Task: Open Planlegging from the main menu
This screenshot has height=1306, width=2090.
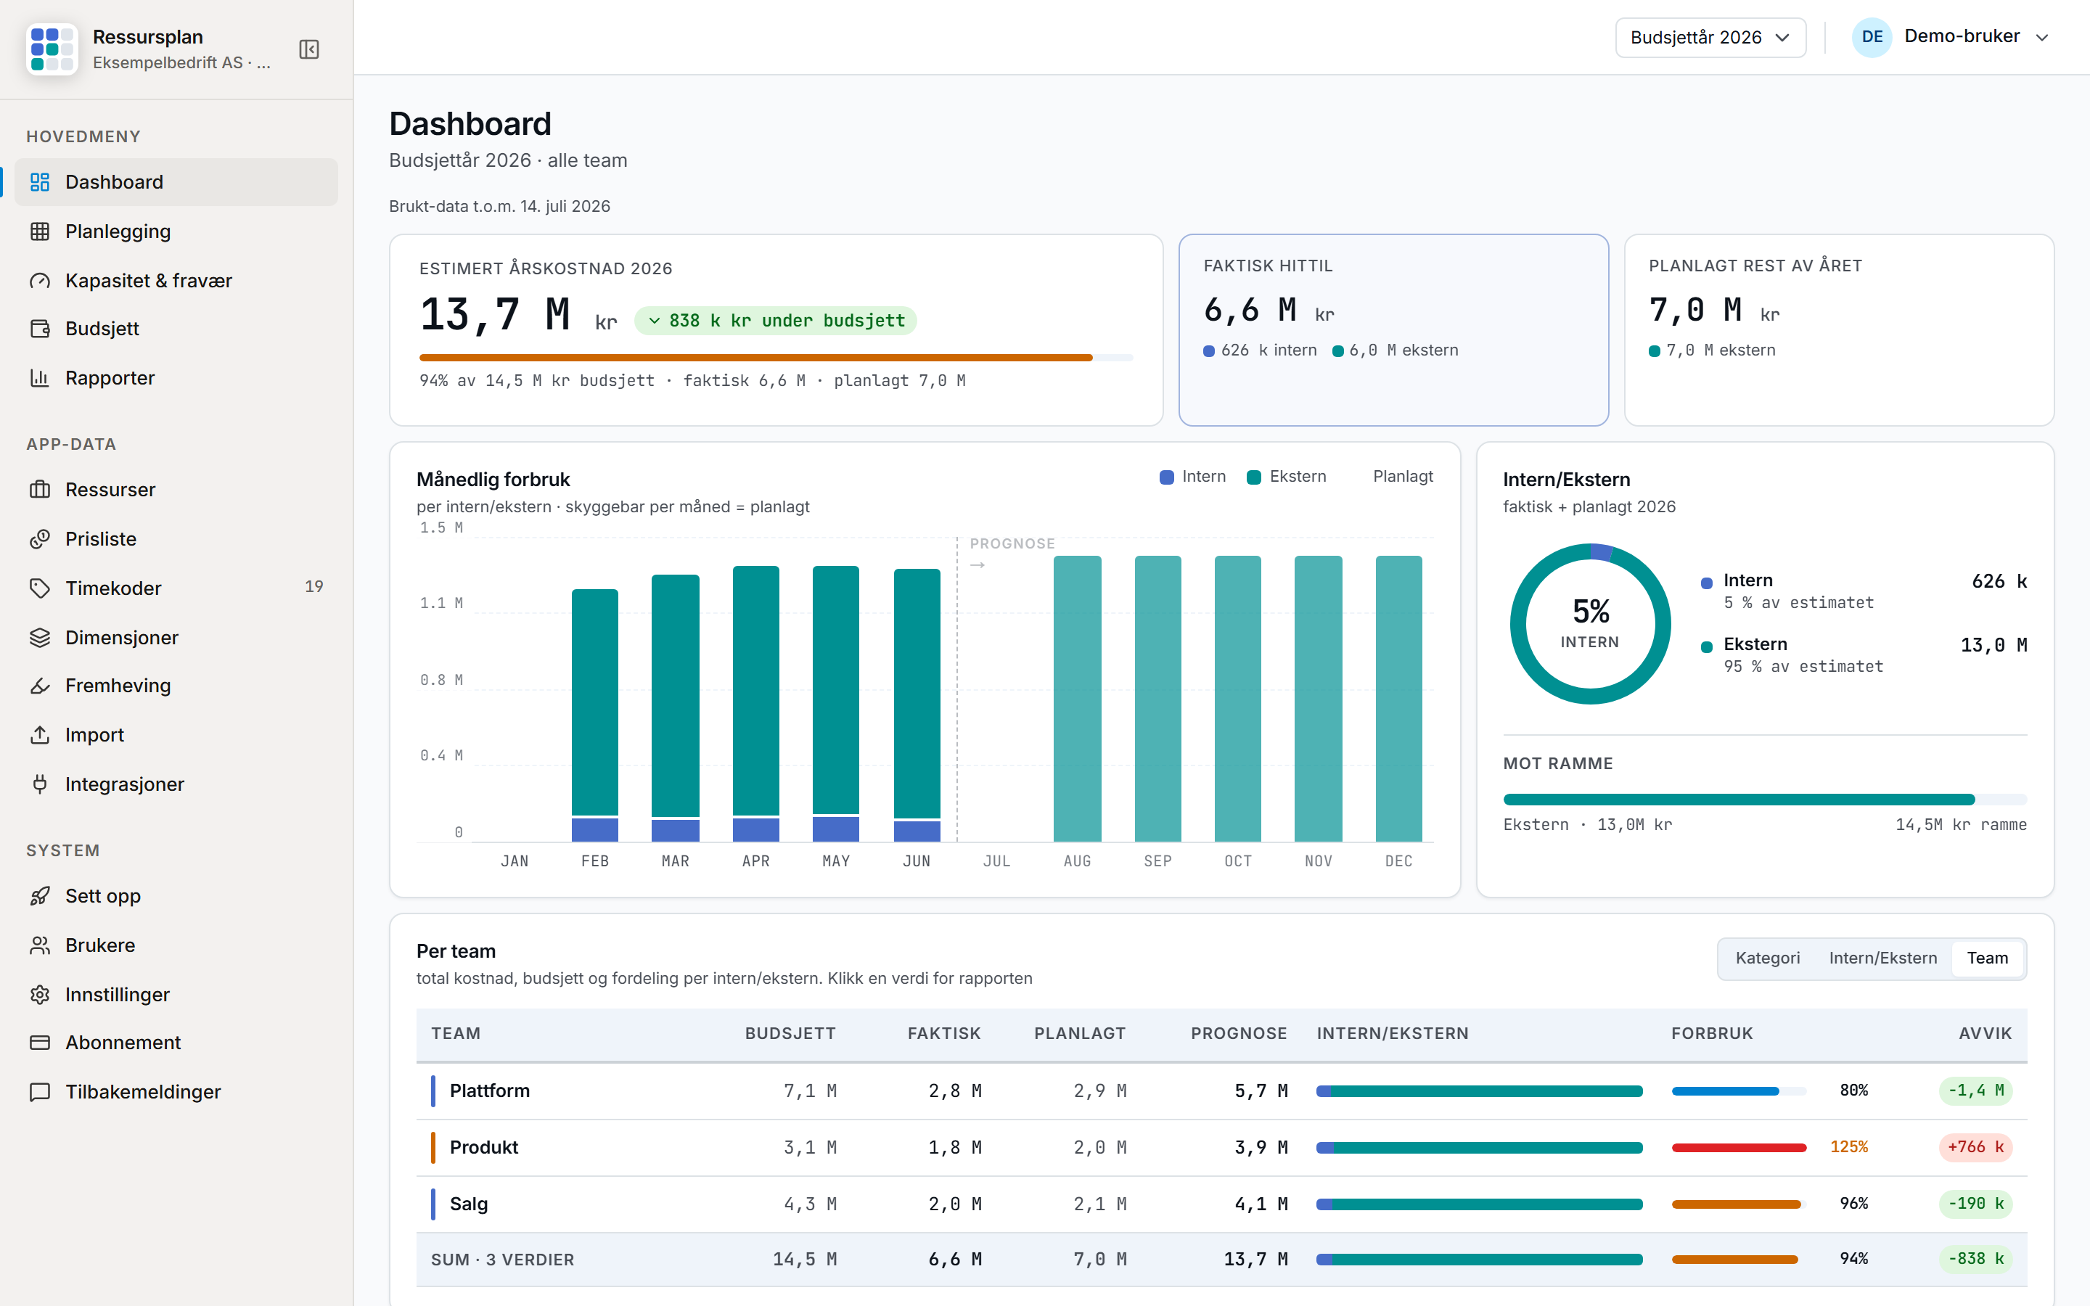Action: 176,231
